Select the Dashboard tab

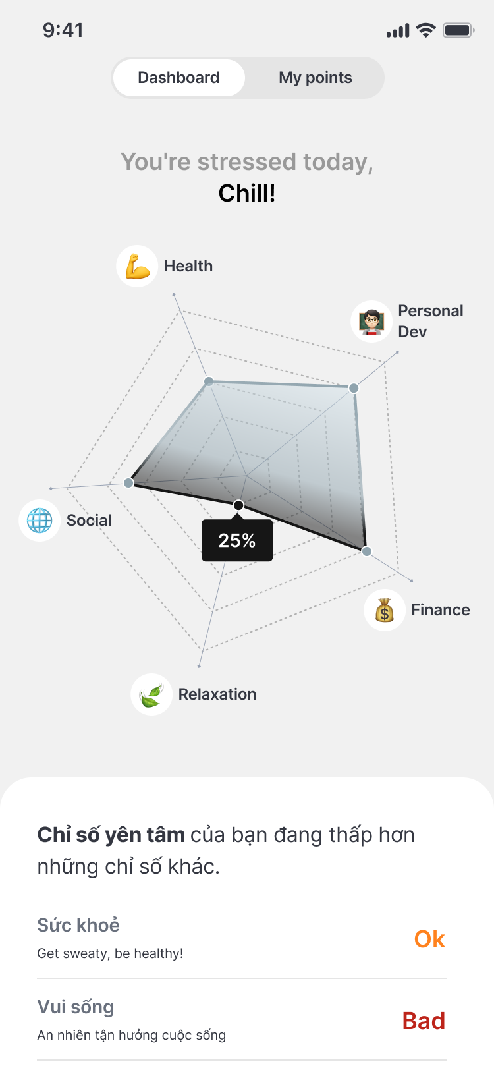(x=178, y=78)
